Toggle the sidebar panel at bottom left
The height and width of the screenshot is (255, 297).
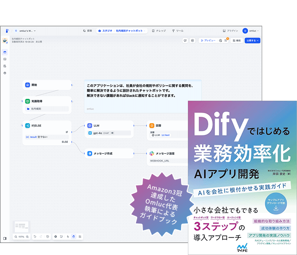click(5, 239)
